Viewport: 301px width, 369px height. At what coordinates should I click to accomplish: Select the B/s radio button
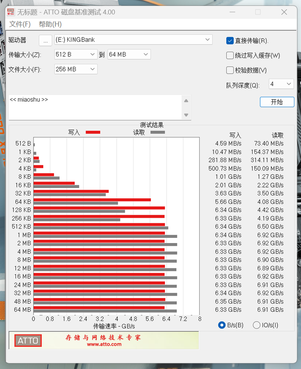click(222, 325)
